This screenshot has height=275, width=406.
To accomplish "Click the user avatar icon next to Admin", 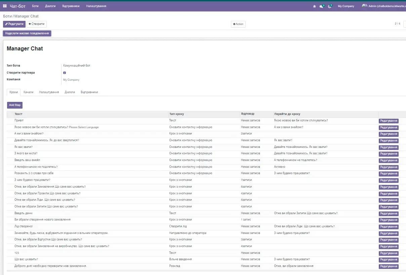I will pos(363,6).
